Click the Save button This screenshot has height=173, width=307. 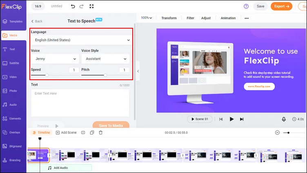(260, 6)
